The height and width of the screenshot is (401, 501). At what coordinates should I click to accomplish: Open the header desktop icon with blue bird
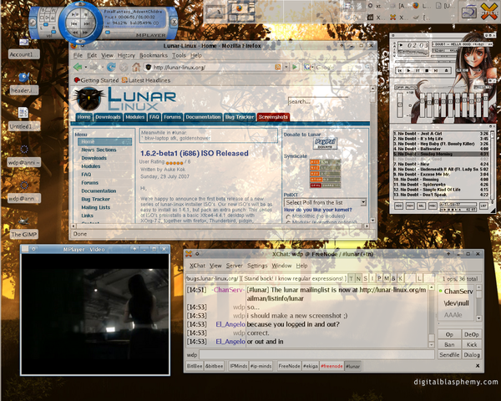[x=24, y=84]
